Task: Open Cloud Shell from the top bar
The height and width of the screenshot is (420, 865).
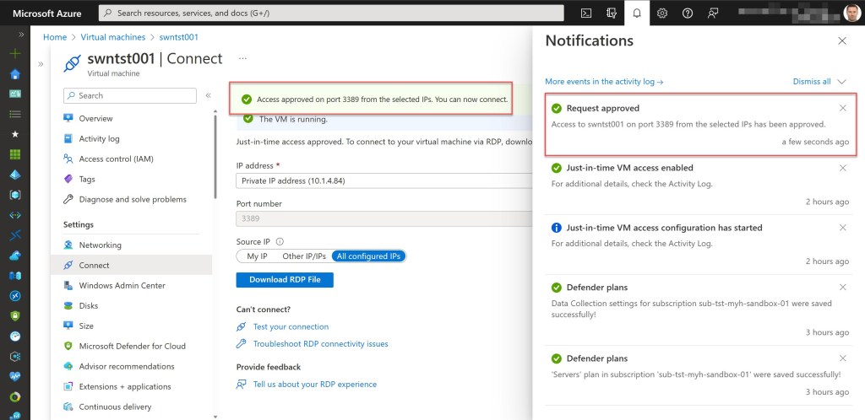Action: tap(586, 13)
